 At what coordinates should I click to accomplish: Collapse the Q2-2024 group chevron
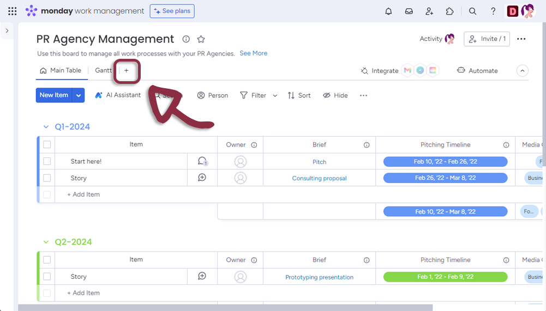pyautogui.click(x=46, y=242)
